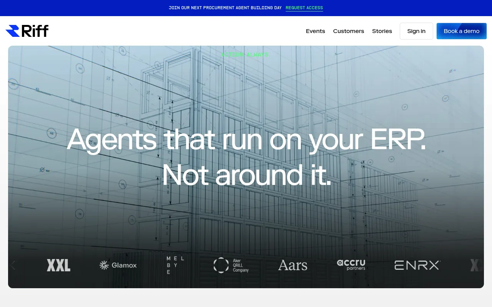
Task: Click the Aars logo
Action: tap(293, 265)
